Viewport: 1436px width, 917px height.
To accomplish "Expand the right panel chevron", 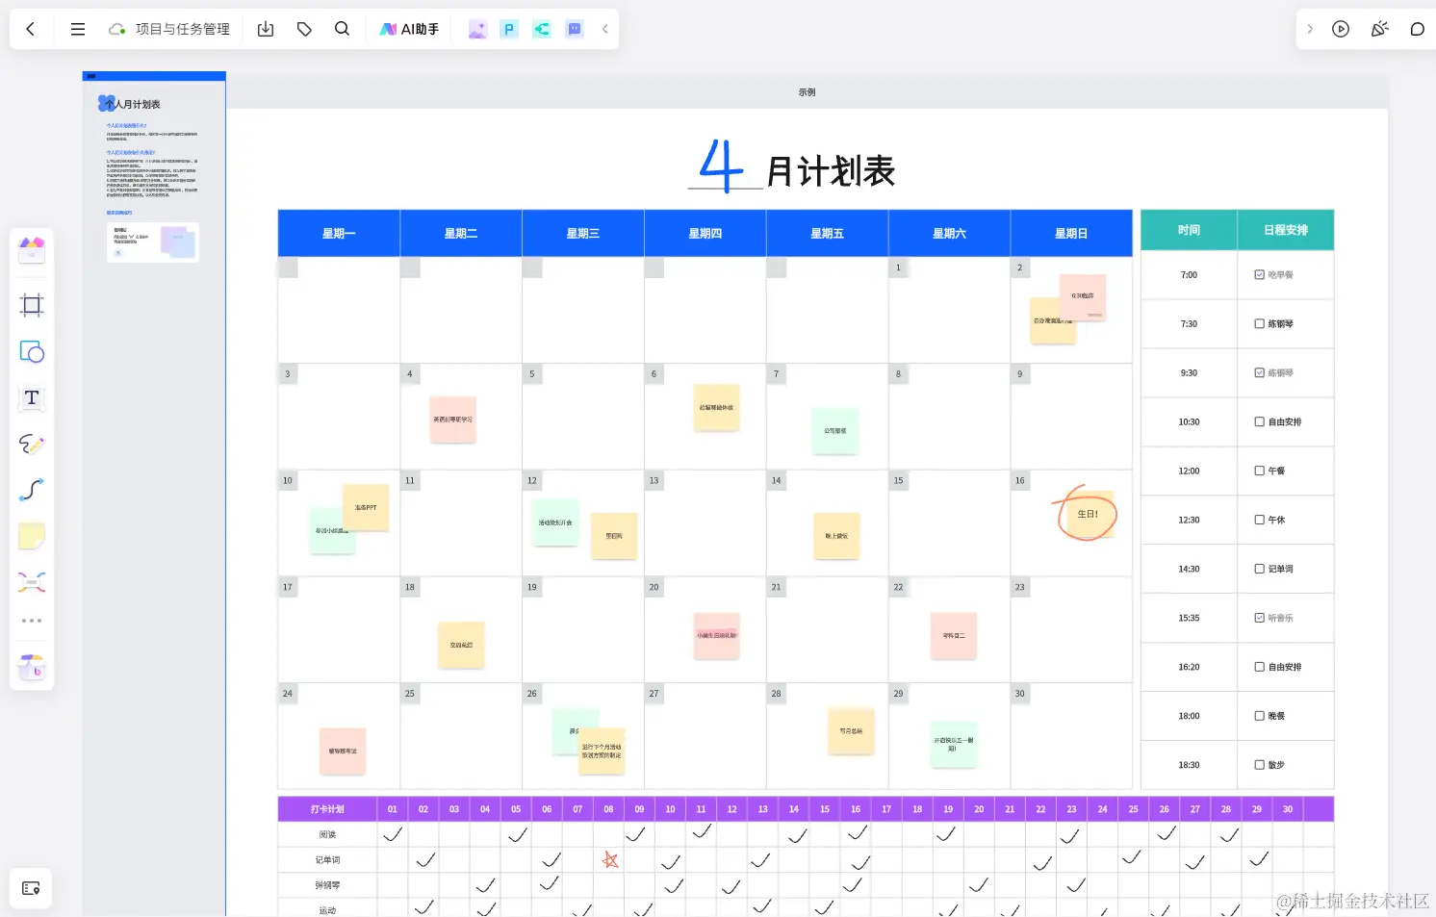I will 1311,29.
